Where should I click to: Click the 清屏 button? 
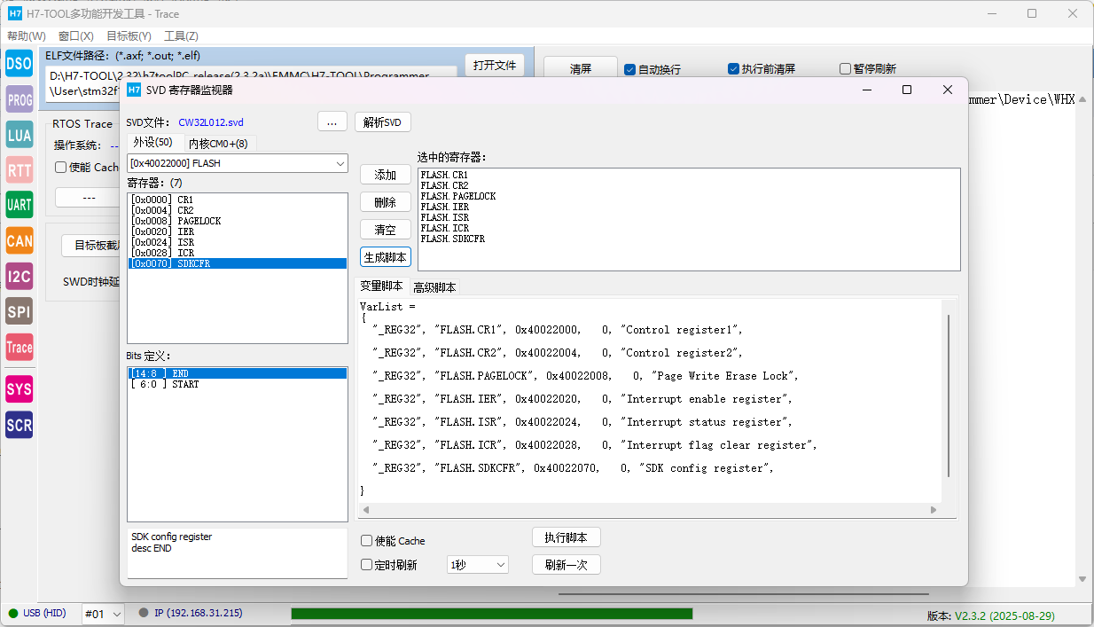pos(581,69)
